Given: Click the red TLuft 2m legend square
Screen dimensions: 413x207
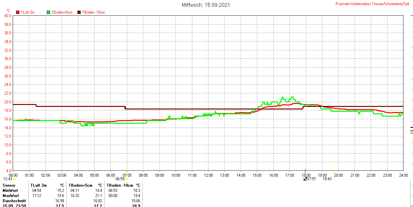Looking at the screenshot, I should click(x=18, y=12).
